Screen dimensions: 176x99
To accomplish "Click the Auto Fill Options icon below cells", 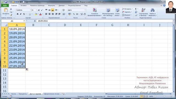I will (x=27, y=70).
